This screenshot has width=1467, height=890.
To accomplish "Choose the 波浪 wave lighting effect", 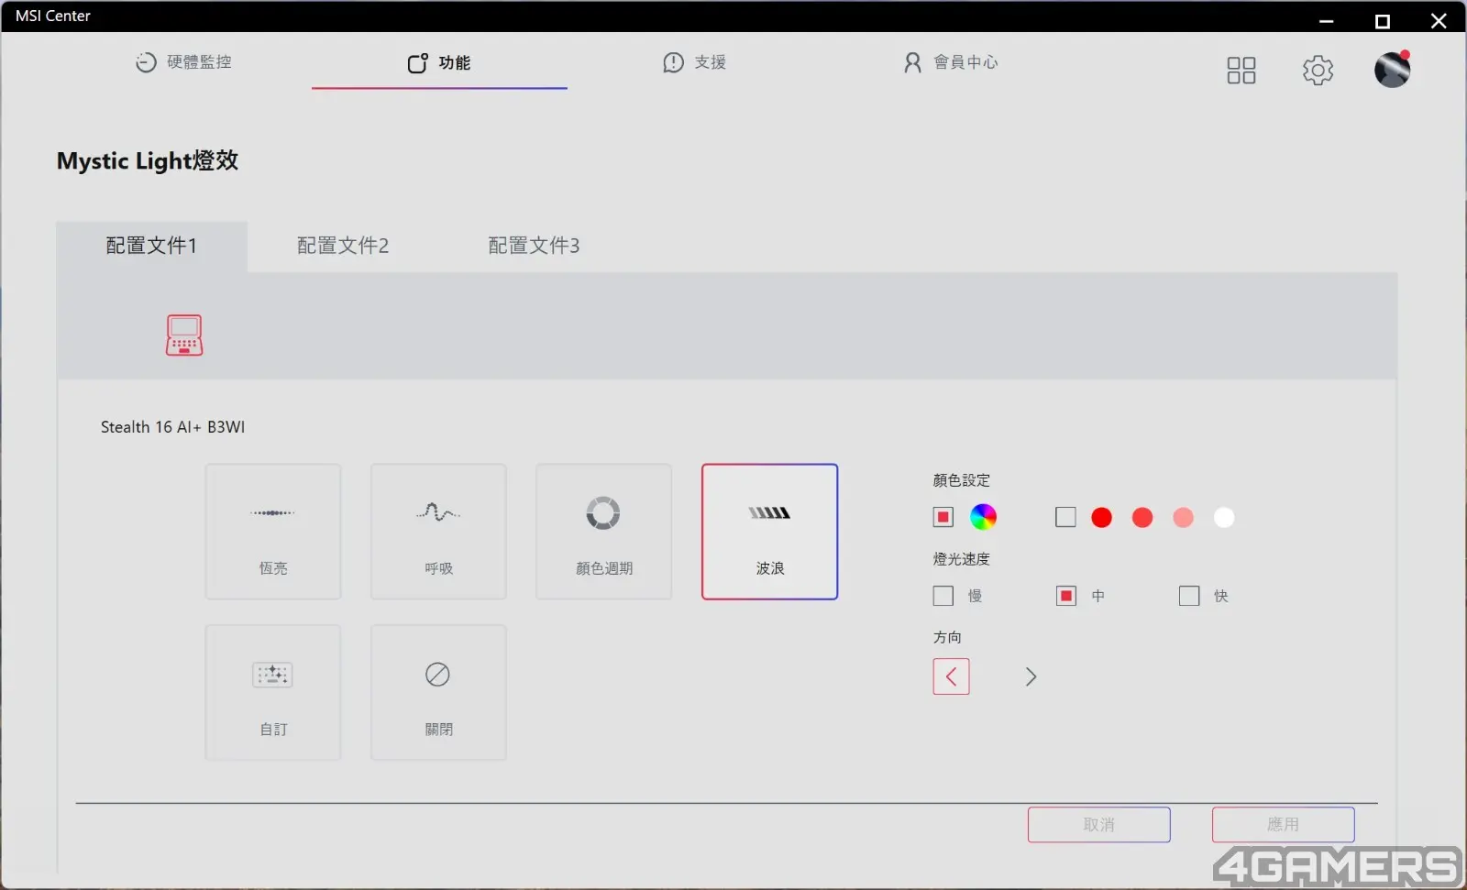I will click(x=770, y=532).
